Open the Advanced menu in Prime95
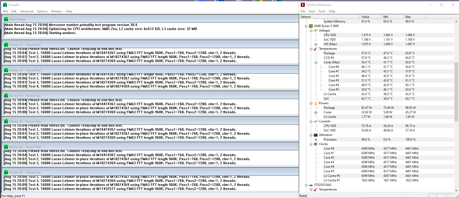 click(x=27, y=11)
